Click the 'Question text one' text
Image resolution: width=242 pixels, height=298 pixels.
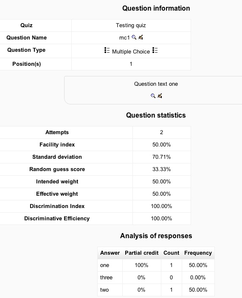click(156, 84)
